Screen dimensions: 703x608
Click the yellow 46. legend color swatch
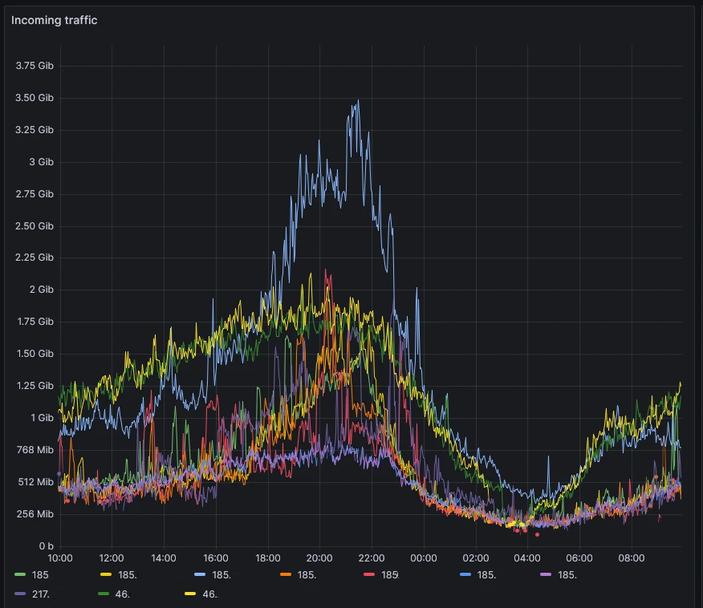189,594
